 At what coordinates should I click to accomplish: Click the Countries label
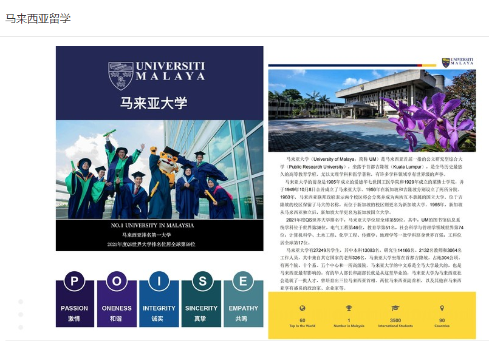tap(442, 326)
